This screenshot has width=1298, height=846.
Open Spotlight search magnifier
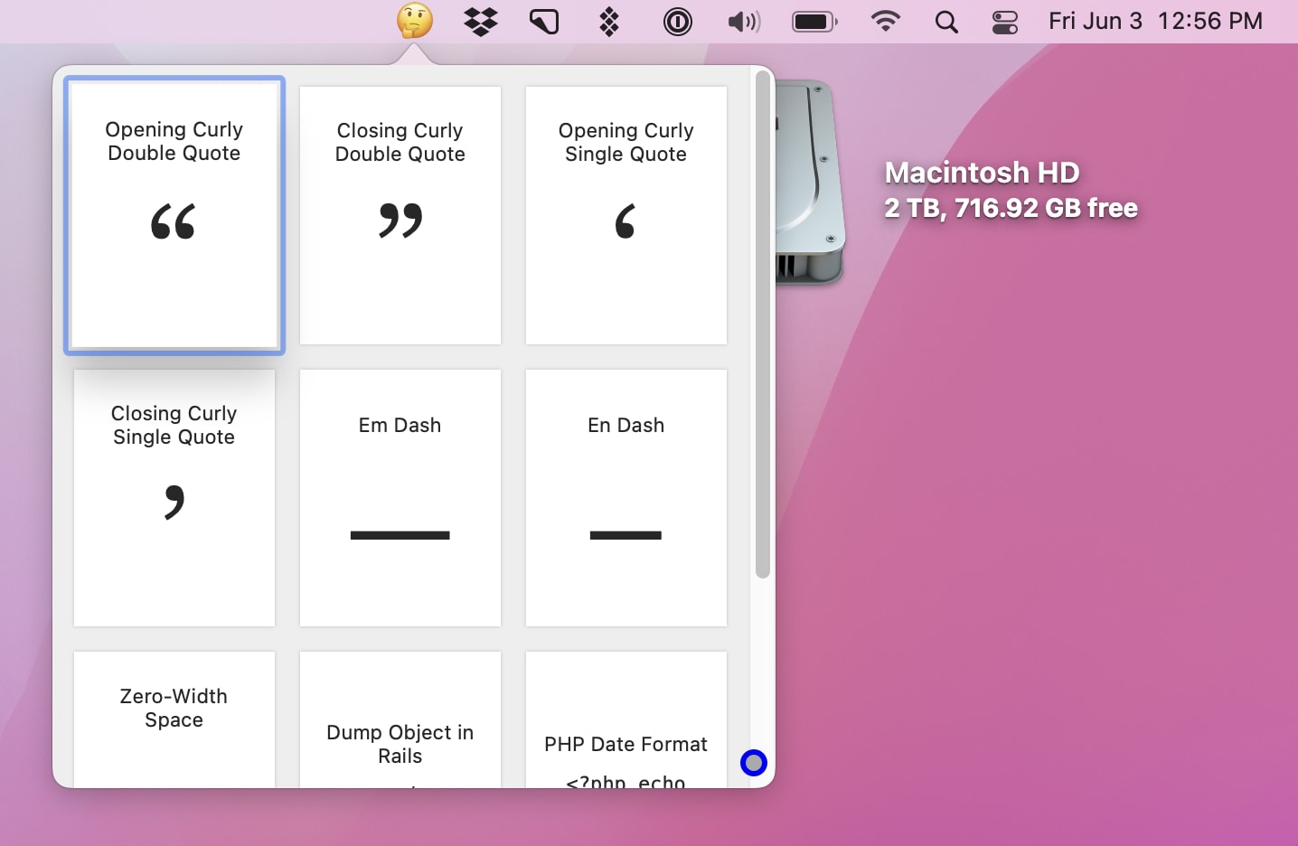click(946, 22)
